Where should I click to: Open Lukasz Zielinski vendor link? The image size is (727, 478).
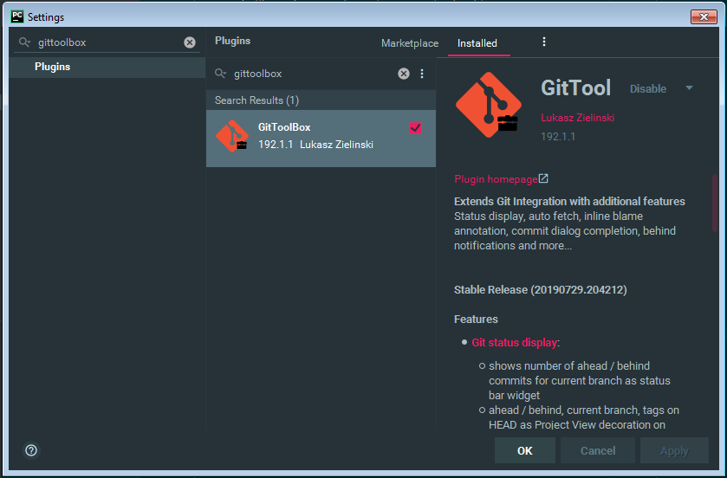pos(578,118)
